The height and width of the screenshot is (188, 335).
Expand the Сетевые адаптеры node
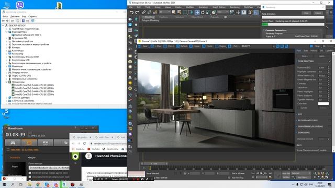pos(6,98)
